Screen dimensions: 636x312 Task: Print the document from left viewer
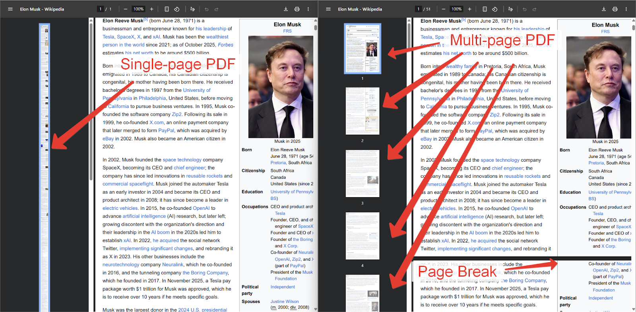[x=297, y=9]
